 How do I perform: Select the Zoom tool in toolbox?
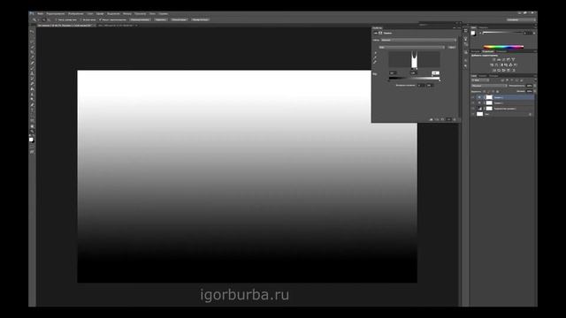point(32,131)
